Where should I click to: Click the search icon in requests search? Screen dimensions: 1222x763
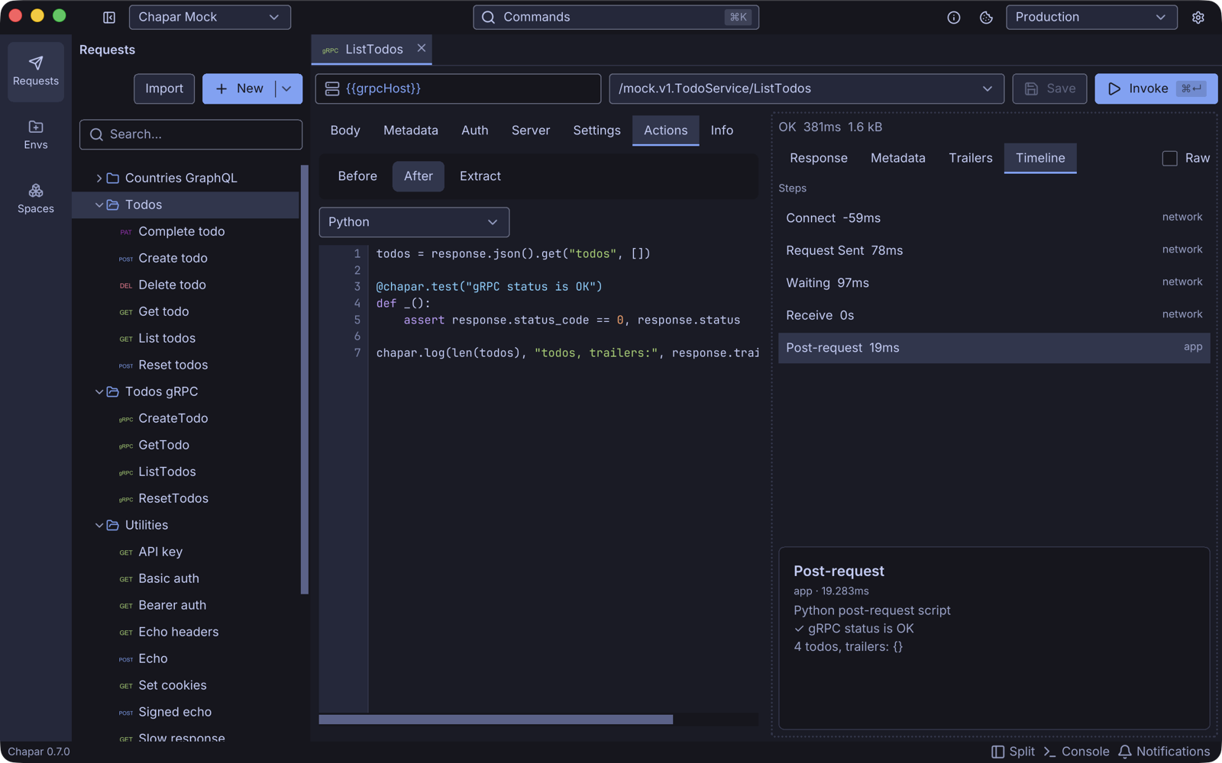(x=96, y=134)
